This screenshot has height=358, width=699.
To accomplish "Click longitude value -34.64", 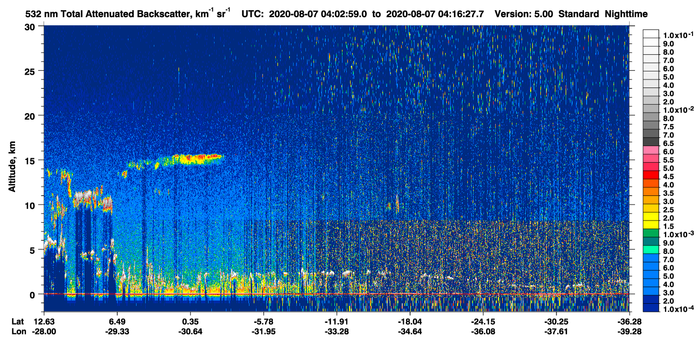I will (x=409, y=331).
